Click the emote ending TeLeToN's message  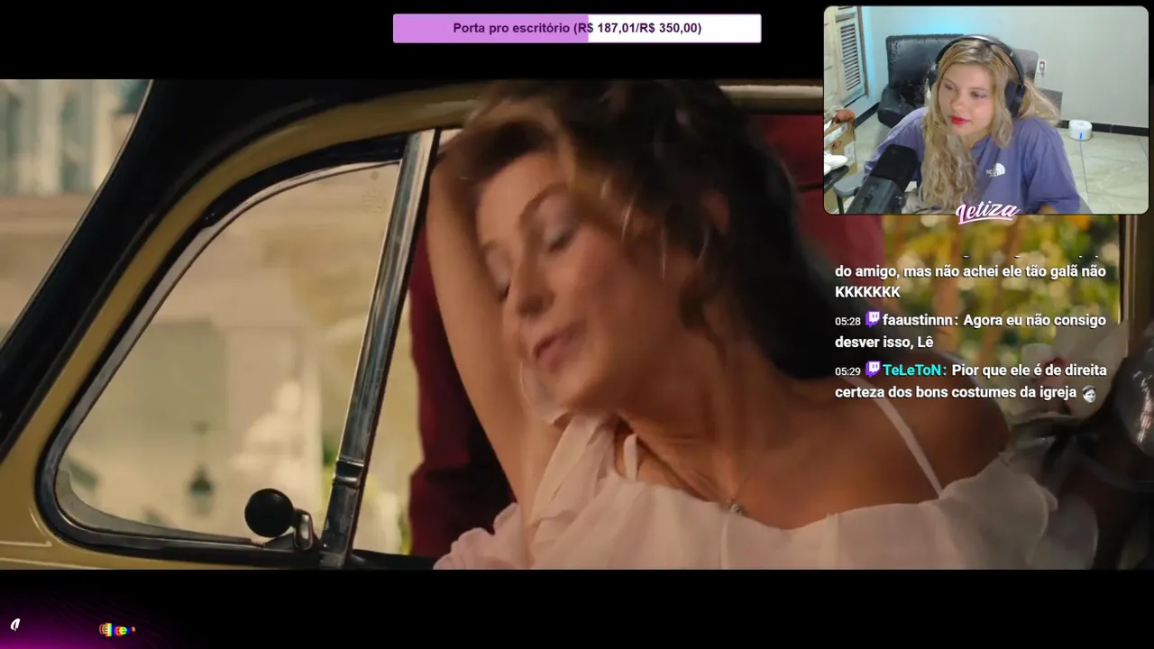point(1089,393)
